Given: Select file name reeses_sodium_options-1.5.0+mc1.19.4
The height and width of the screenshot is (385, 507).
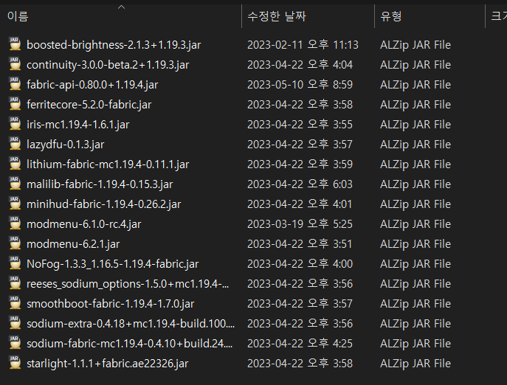Looking at the screenshot, I should pyautogui.click(x=128, y=284).
